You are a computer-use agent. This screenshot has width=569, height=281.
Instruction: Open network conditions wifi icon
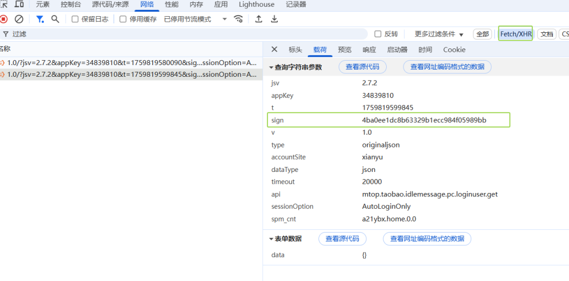pos(238,19)
